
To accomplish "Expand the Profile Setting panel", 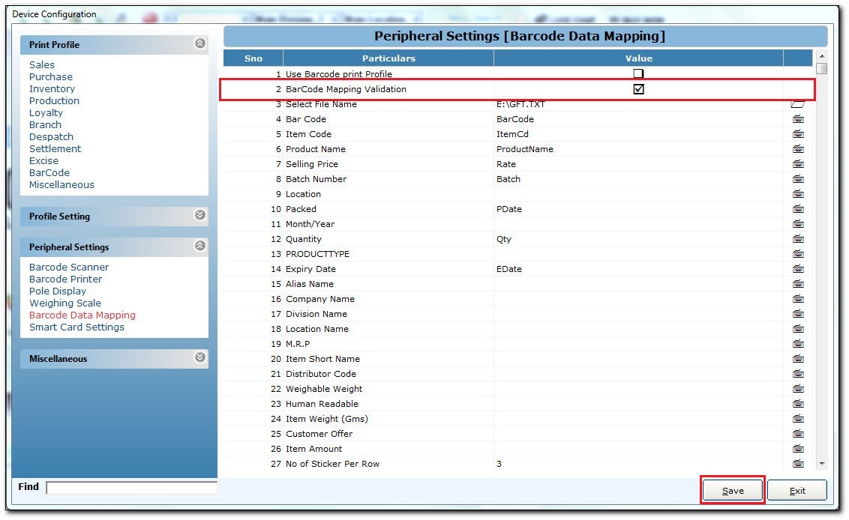I will click(199, 216).
